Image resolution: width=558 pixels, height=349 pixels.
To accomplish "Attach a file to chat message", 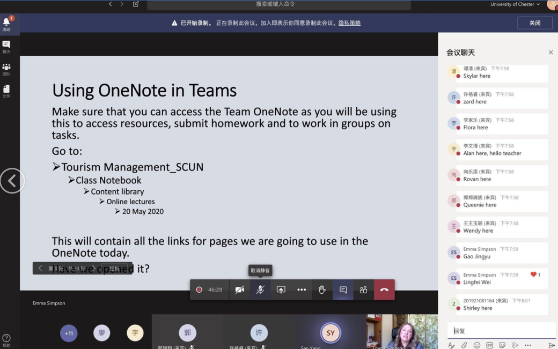I will pyautogui.click(x=464, y=345).
